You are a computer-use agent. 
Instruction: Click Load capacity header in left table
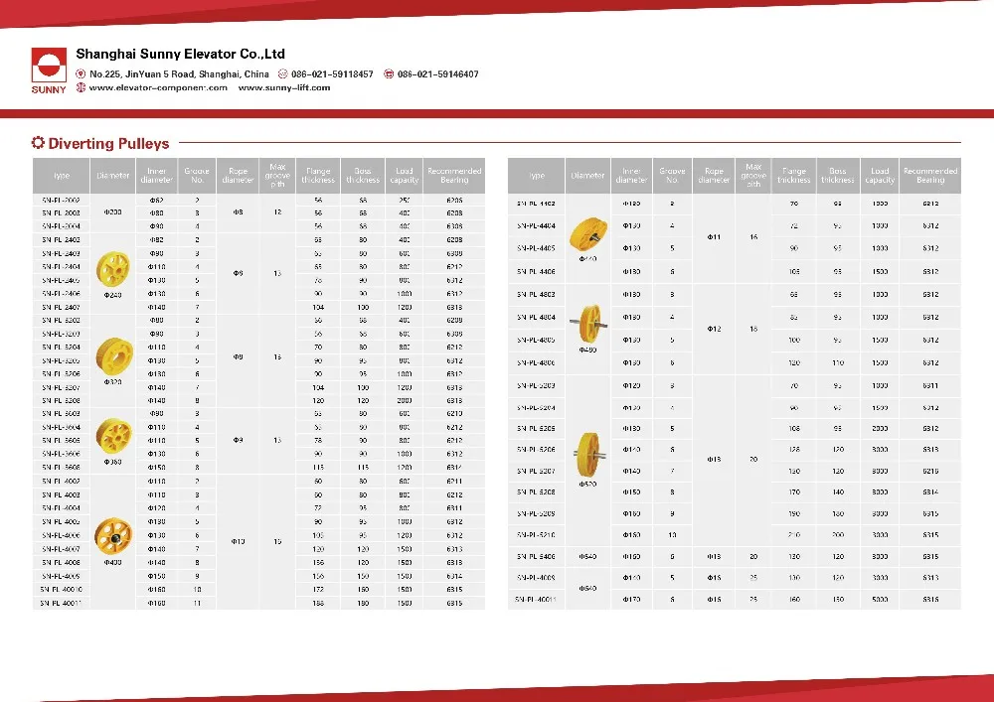[x=405, y=176]
